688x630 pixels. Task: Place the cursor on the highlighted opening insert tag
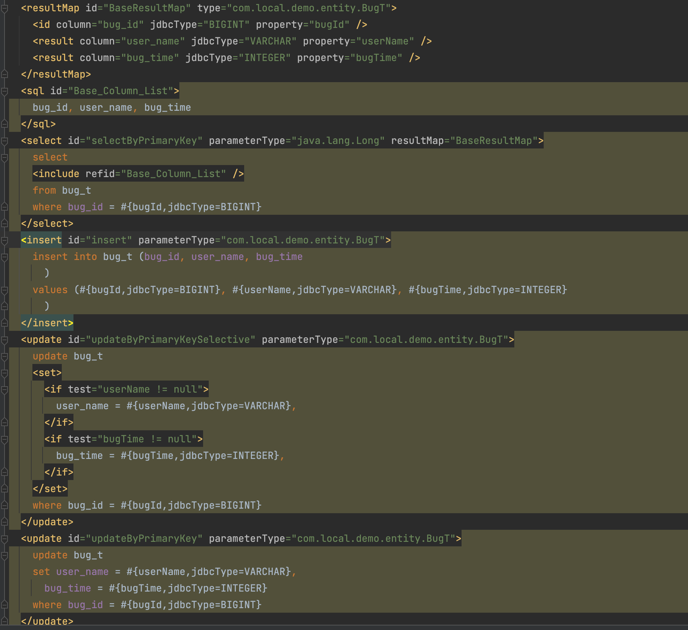pos(41,240)
